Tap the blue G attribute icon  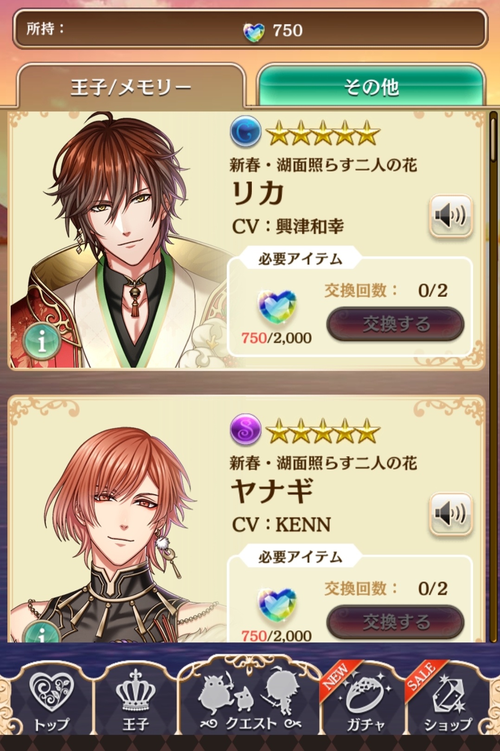245,132
